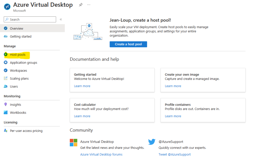The height and width of the screenshot is (165, 259).
Task: Open Azure Virtual Desktop forums link
Action: (101, 154)
